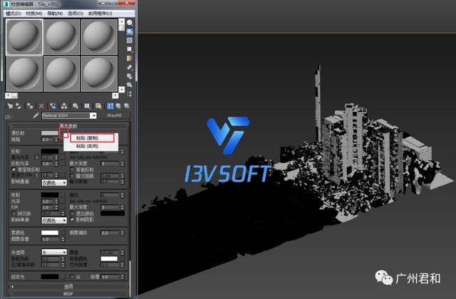Click the map button beside 漫反射 swatch
Screen dimensions: 456x299
pos(63,133)
